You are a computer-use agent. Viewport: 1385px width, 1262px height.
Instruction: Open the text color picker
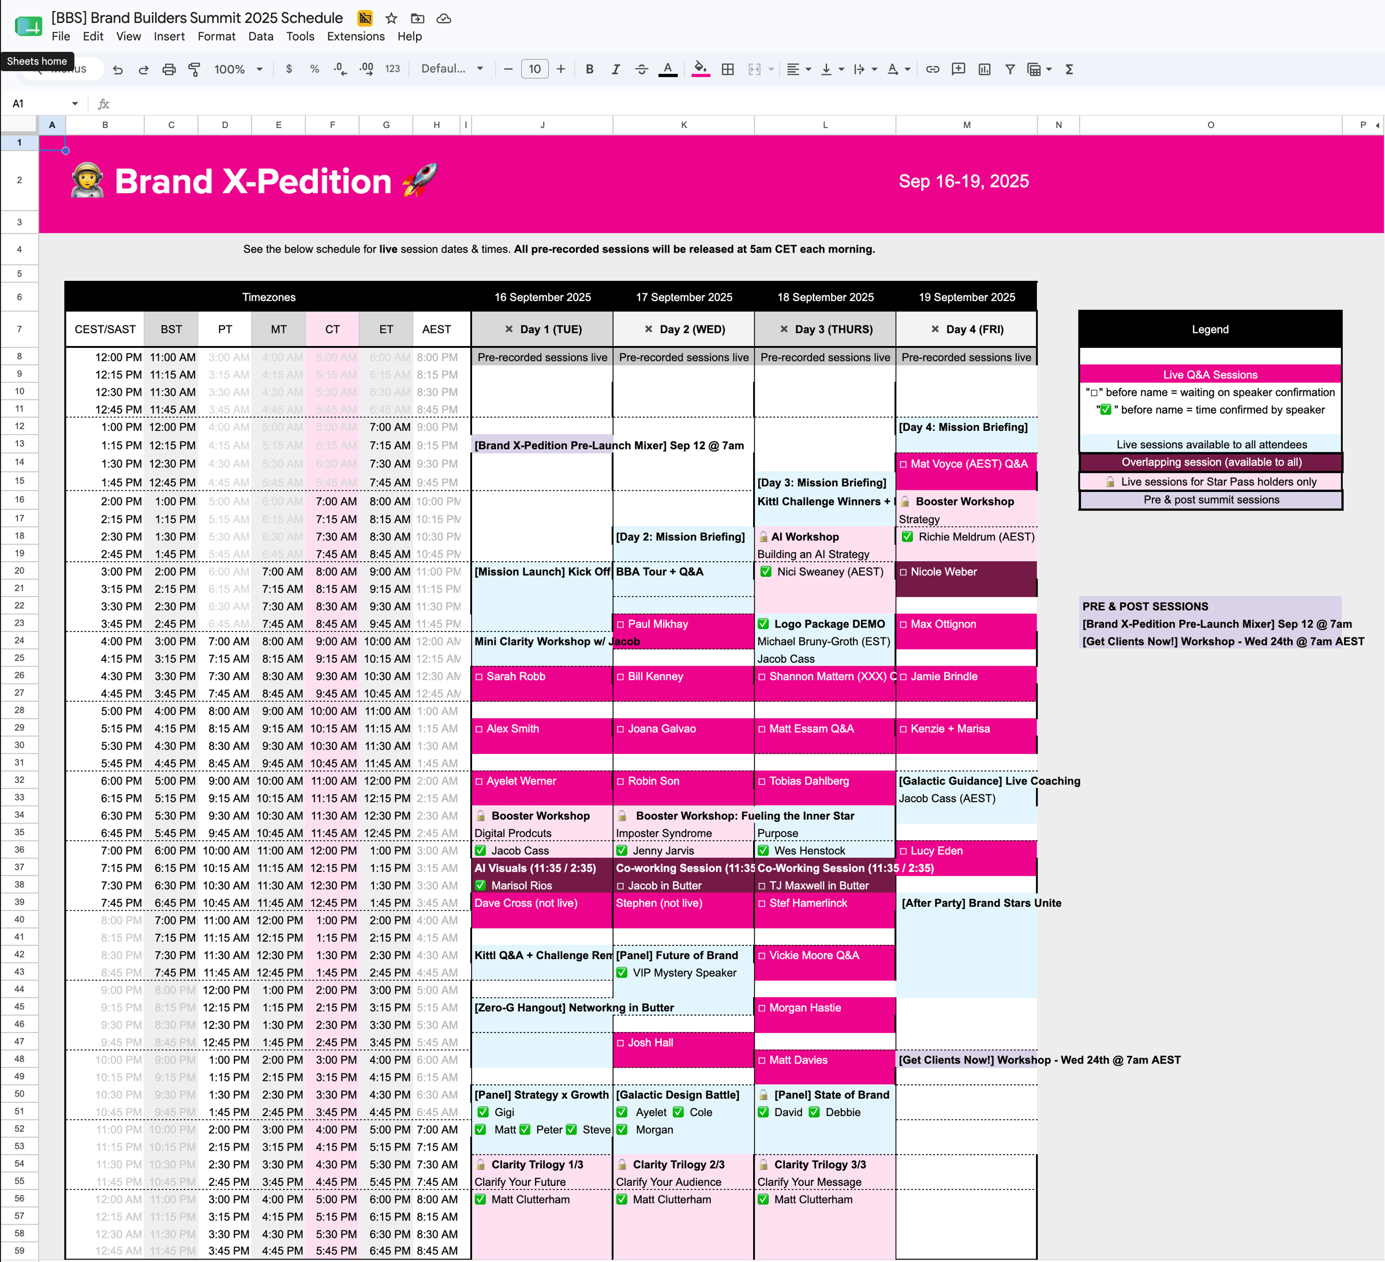coord(668,69)
